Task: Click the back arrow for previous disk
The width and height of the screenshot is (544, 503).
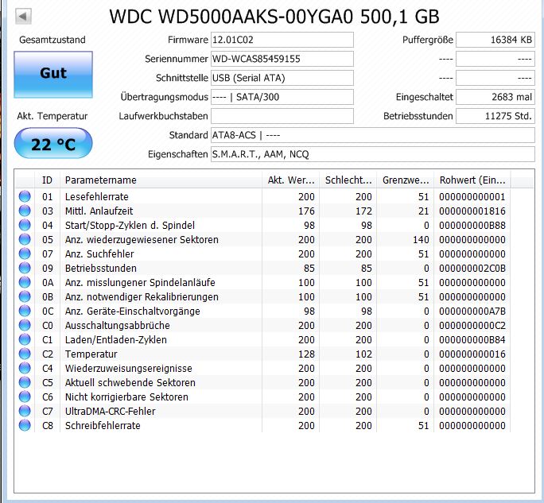Action: point(23,17)
